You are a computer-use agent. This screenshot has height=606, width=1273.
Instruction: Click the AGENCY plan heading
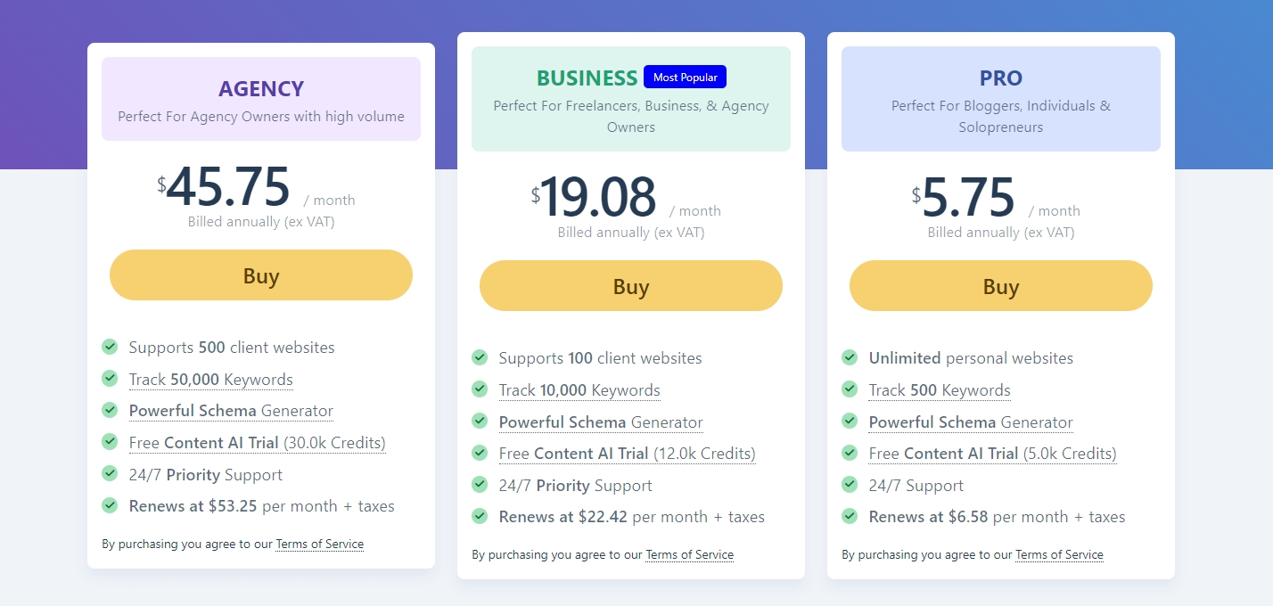[x=261, y=89]
